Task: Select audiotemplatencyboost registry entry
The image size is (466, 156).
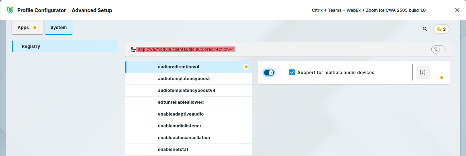Action: (184, 79)
